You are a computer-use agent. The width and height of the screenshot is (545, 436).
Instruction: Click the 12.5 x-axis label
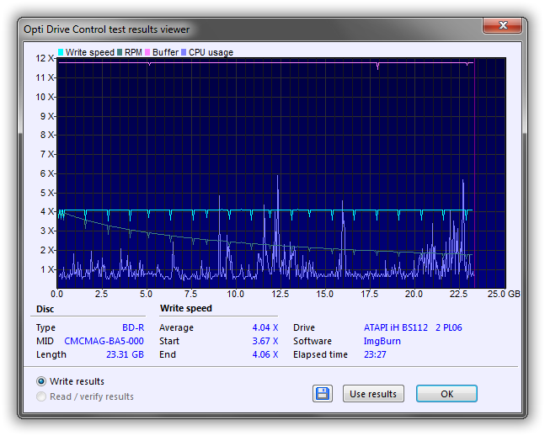point(280,294)
